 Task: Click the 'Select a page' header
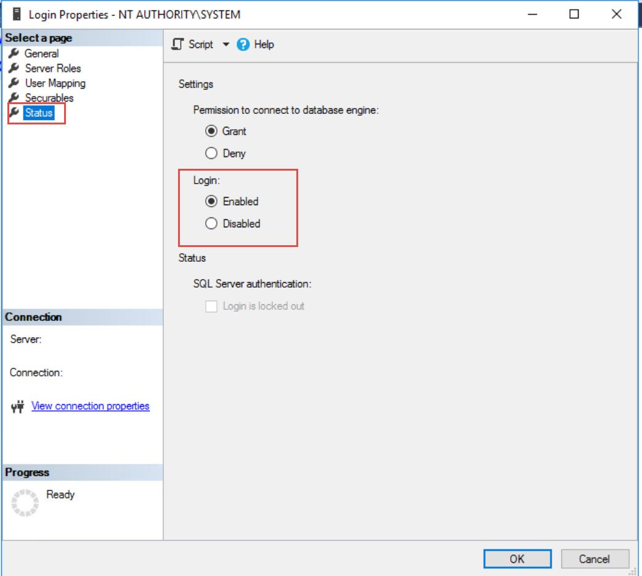[38, 38]
